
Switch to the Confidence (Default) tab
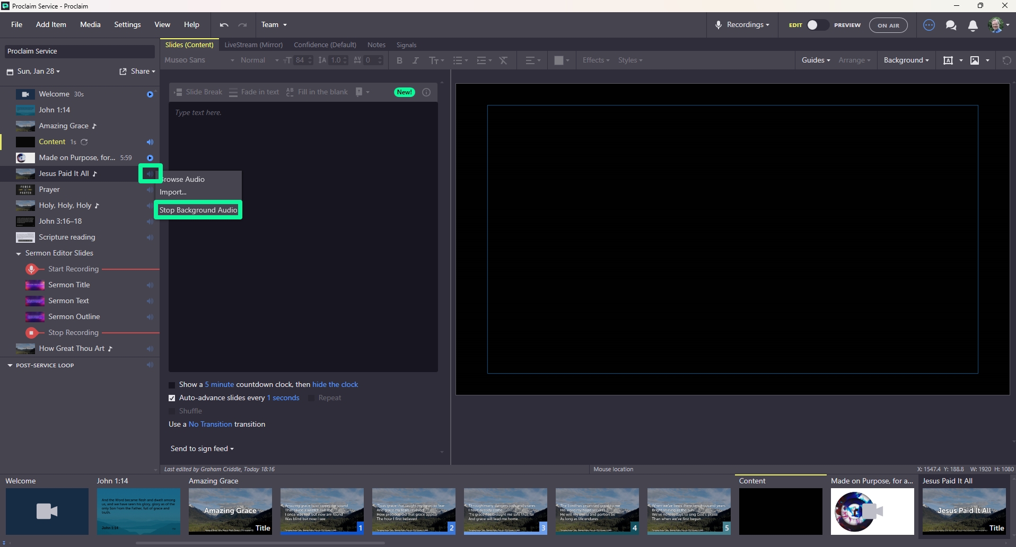325,45
